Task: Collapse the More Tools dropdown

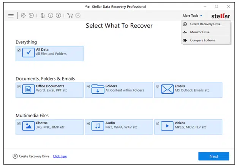Action: pyautogui.click(x=193, y=15)
